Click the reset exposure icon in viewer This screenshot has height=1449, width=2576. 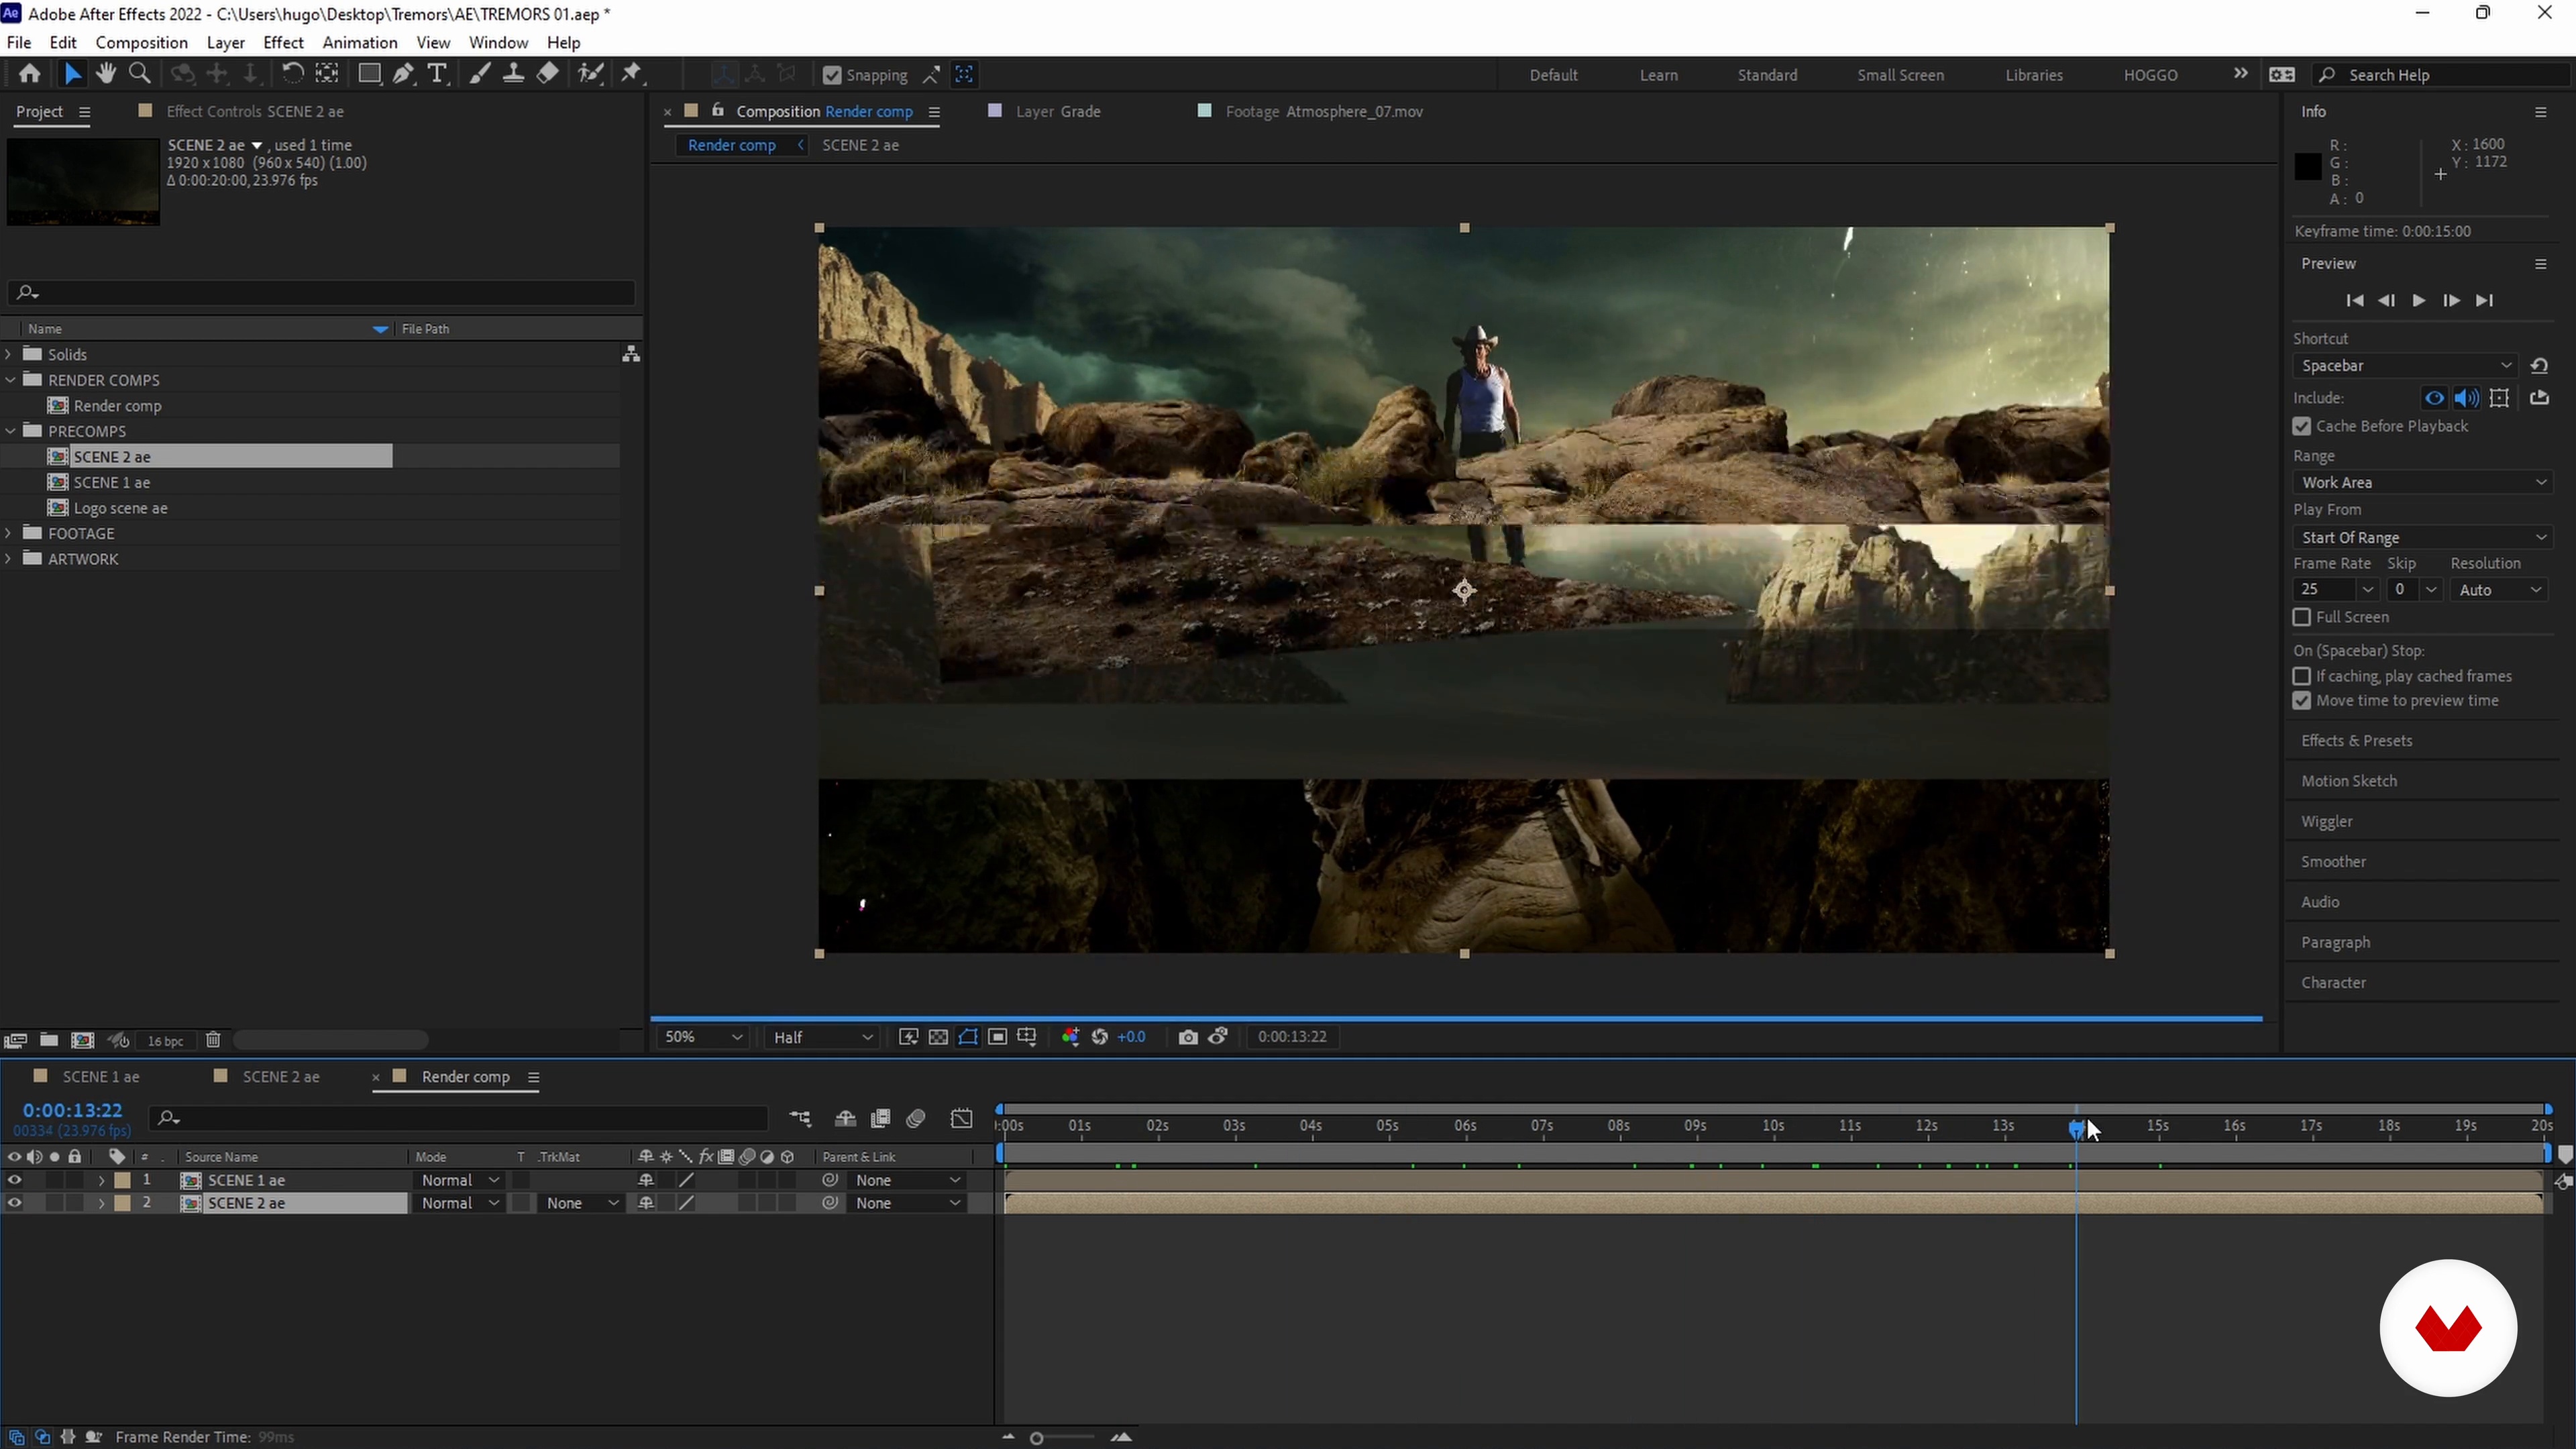1099,1037
